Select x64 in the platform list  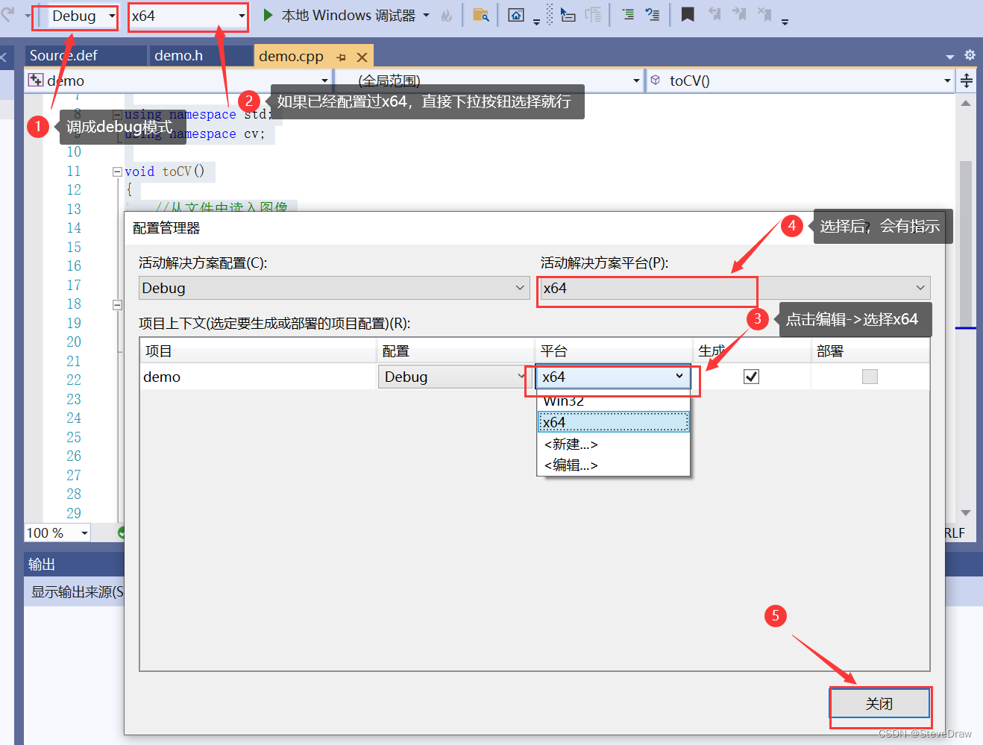(x=613, y=422)
